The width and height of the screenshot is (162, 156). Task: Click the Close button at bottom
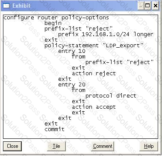12,146
